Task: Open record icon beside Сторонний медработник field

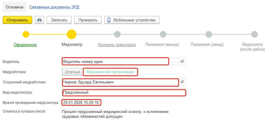Action: click(182, 82)
